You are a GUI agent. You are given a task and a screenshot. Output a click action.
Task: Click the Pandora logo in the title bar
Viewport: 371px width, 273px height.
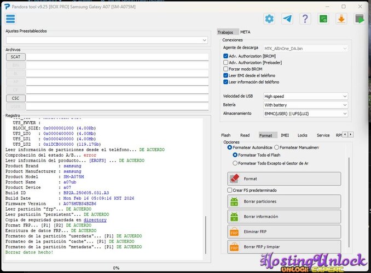pos(7,7)
